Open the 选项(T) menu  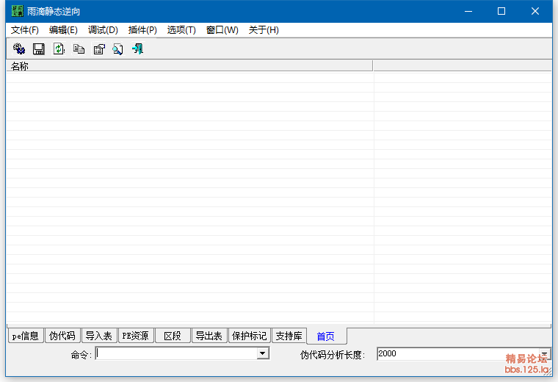click(x=181, y=30)
